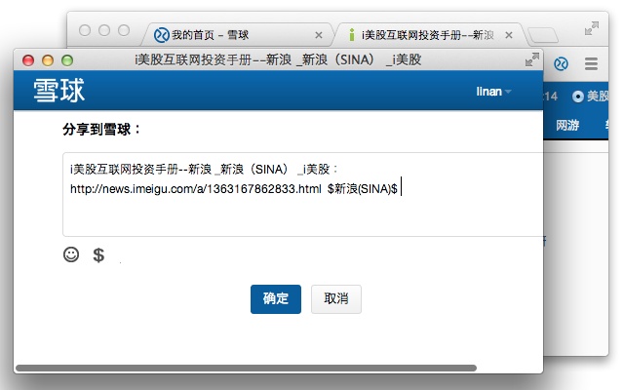Image resolution: width=624 pixels, height=390 pixels.
Task: Open the linan user dropdown menu
Action: (493, 92)
